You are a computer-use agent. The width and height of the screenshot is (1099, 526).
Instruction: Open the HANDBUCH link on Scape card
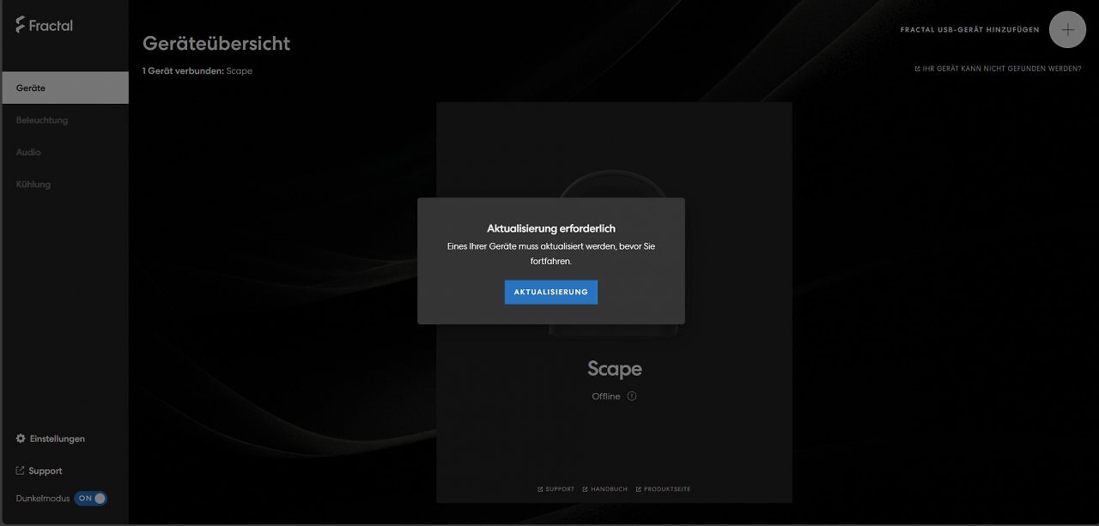click(x=605, y=489)
